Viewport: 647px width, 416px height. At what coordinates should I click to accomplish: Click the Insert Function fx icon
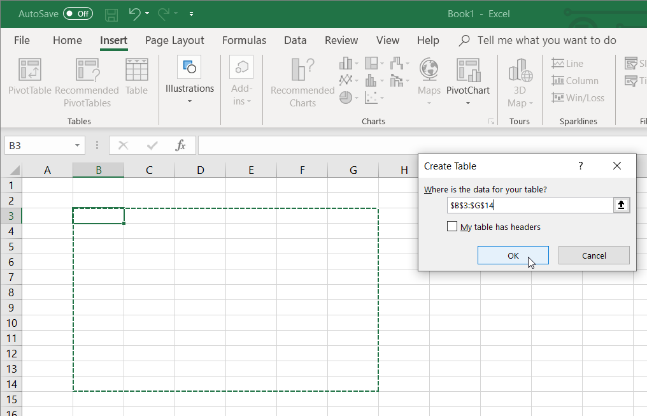180,145
